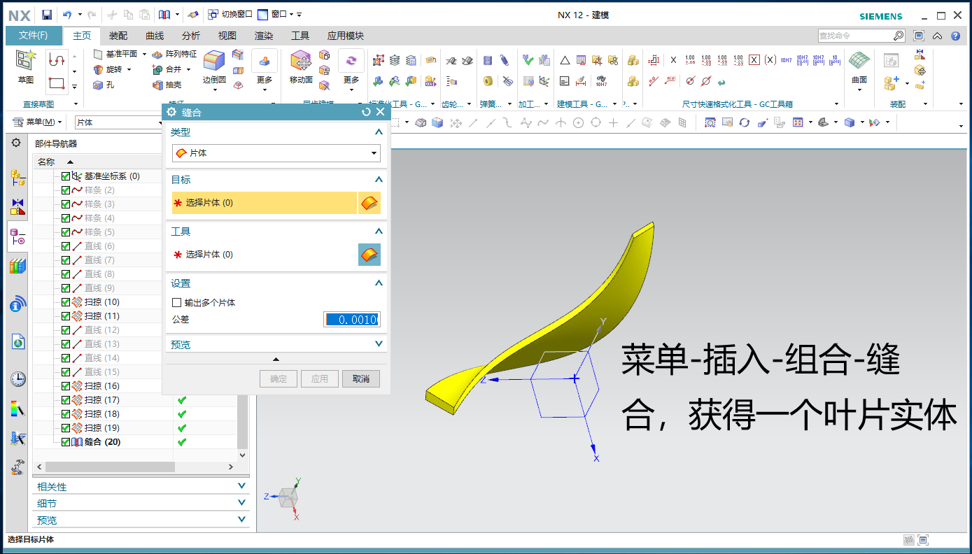Toggle checkbox for 缝合 (20)

click(66, 442)
